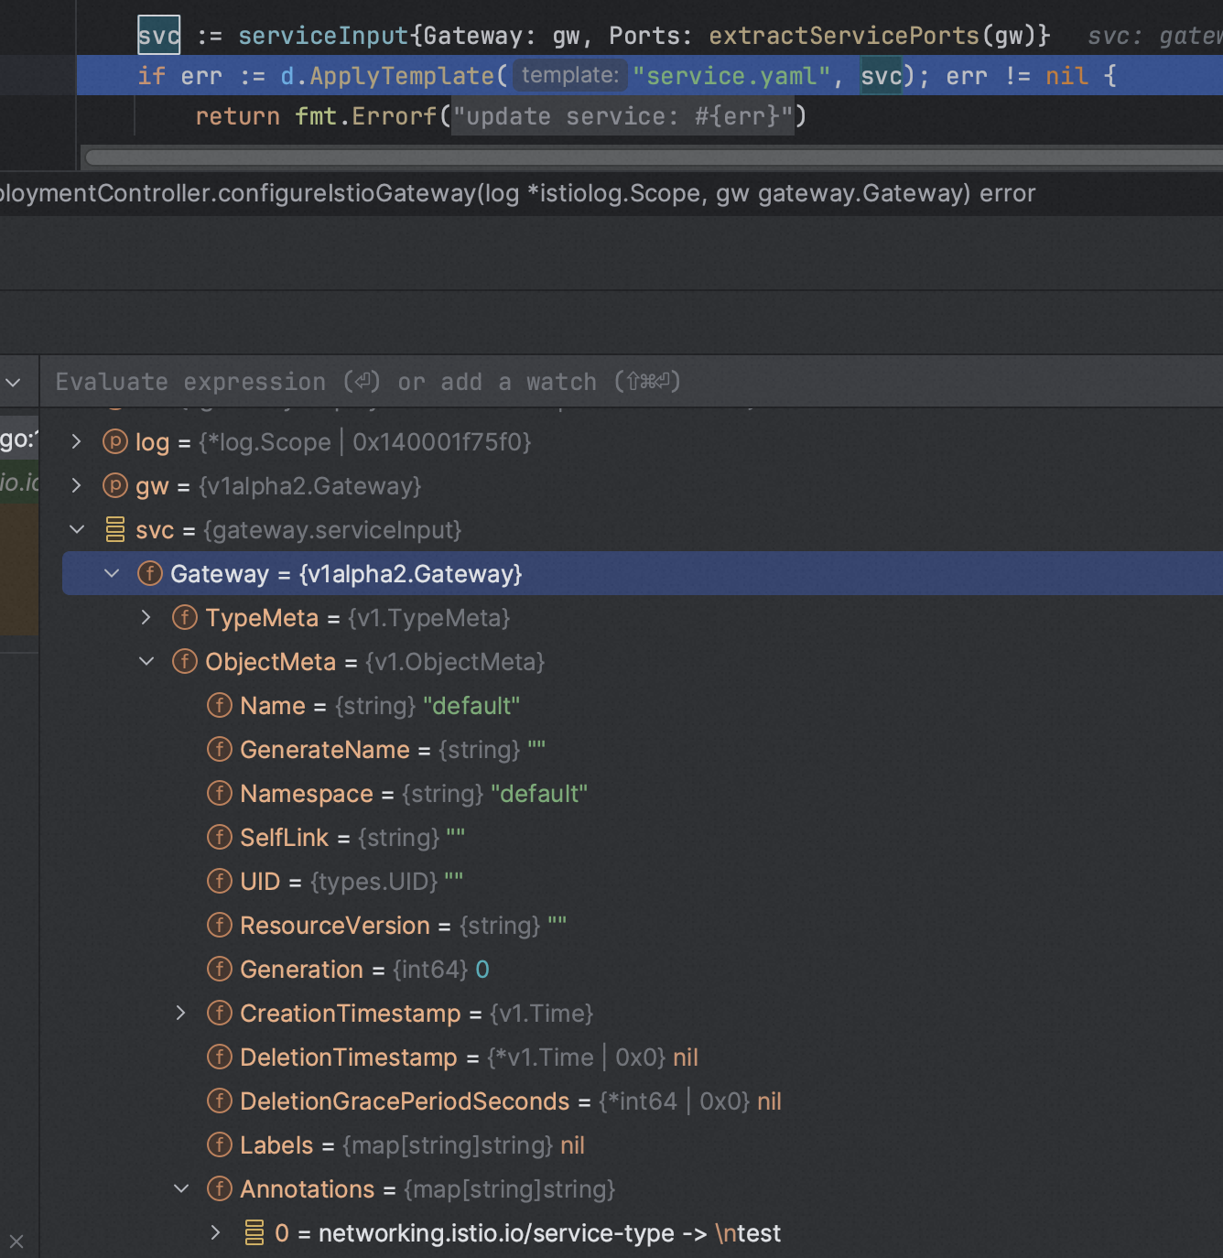The image size is (1223, 1258).
Task: Expand the log variable node
Action: pos(77,442)
